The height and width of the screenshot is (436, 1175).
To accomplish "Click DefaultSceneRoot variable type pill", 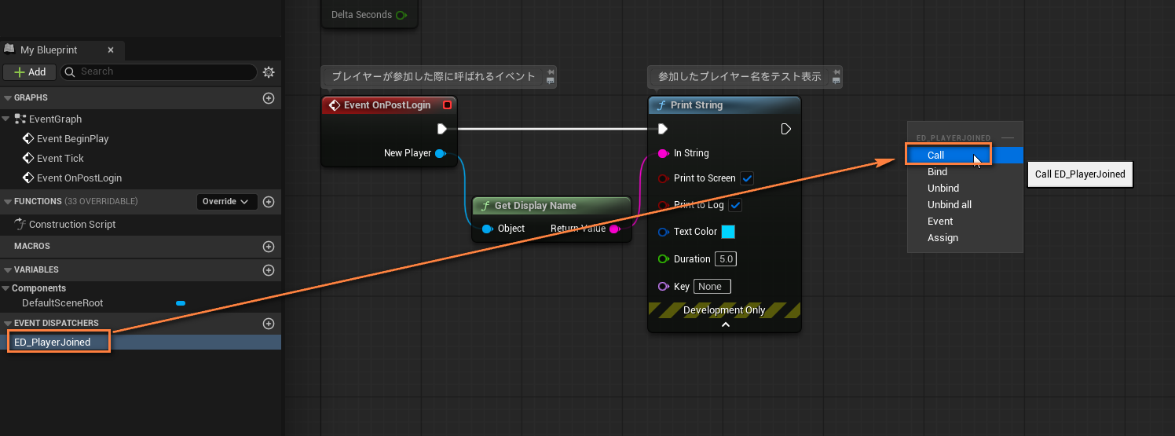I will (181, 302).
